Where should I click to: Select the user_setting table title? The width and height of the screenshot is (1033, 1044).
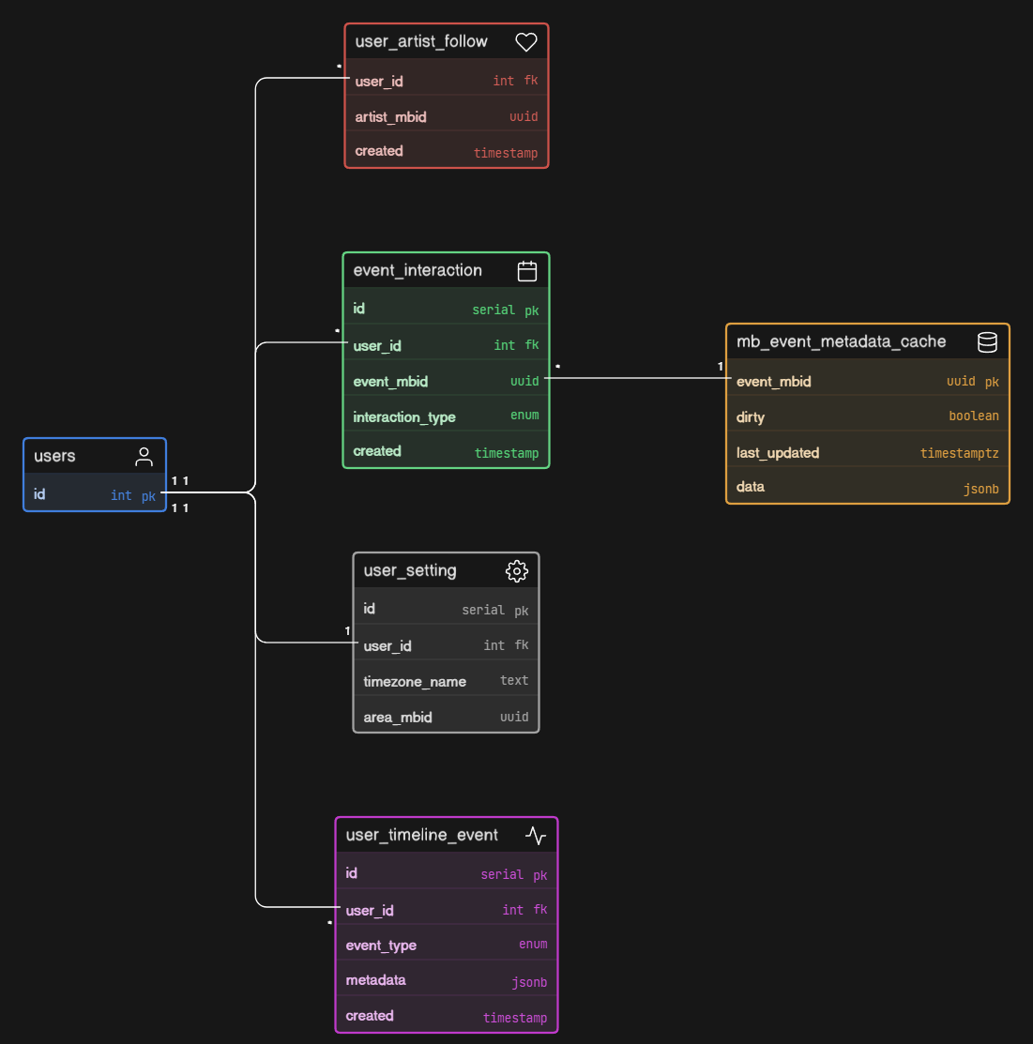[x=410, y=571]
